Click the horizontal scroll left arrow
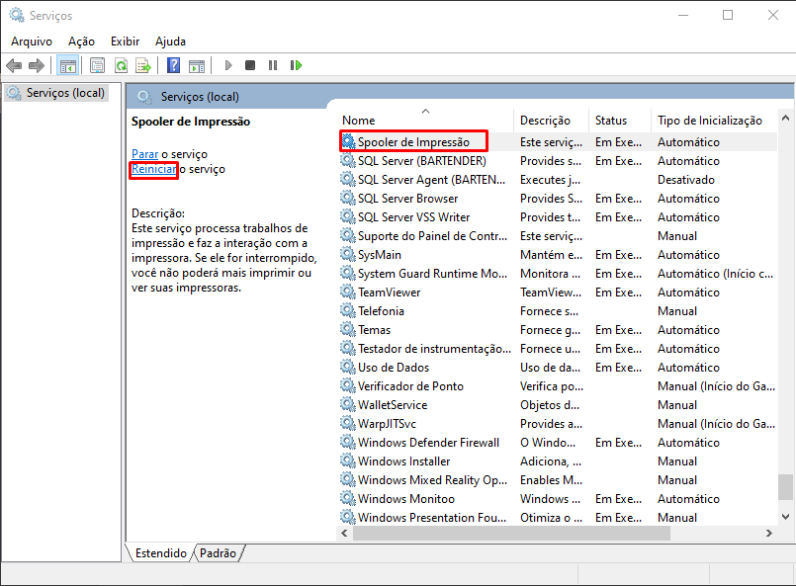This screenshot has height=586, width=796. click(x=345, y=533)
